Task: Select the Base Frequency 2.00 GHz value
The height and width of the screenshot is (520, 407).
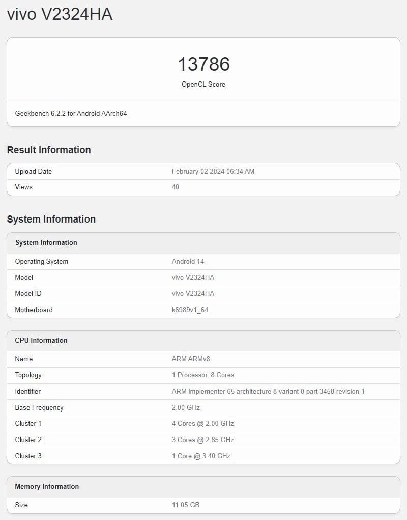Action: click(x=185, y=407)
